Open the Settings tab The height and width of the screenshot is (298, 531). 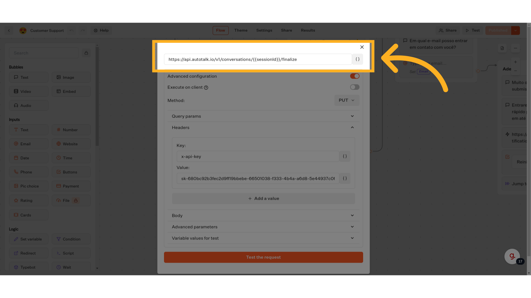pyautogui.click(x=264, y=30)
